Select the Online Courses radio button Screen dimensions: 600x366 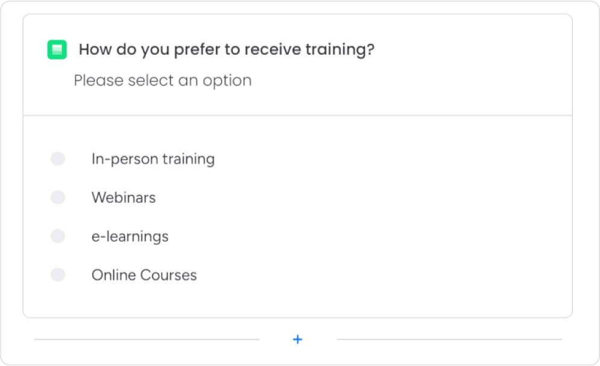point(57,274)
